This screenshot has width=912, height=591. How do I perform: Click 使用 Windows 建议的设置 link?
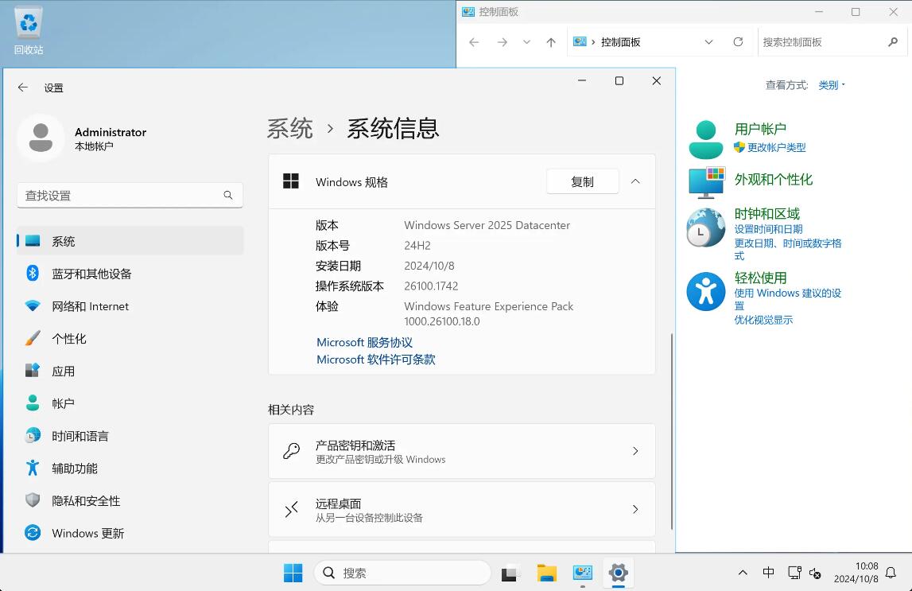(787, 299)
